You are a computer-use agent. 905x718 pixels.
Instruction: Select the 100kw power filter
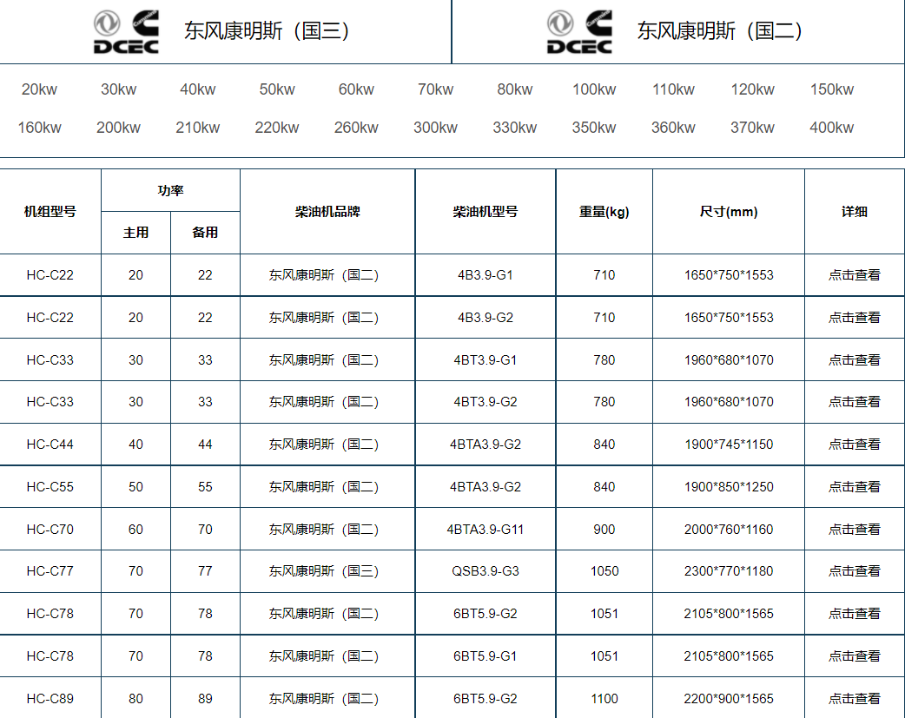(594, 89)
